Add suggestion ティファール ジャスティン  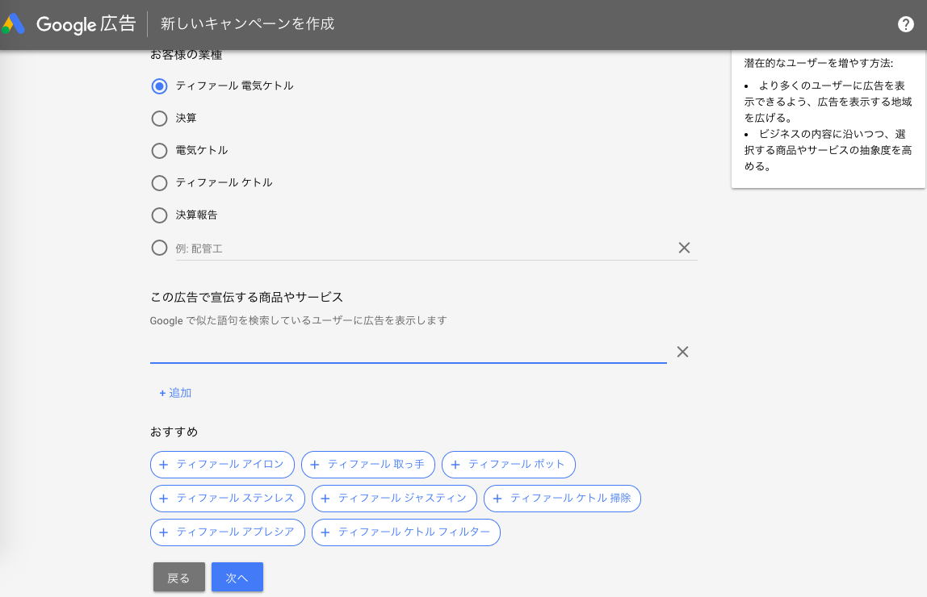[394, 499]
